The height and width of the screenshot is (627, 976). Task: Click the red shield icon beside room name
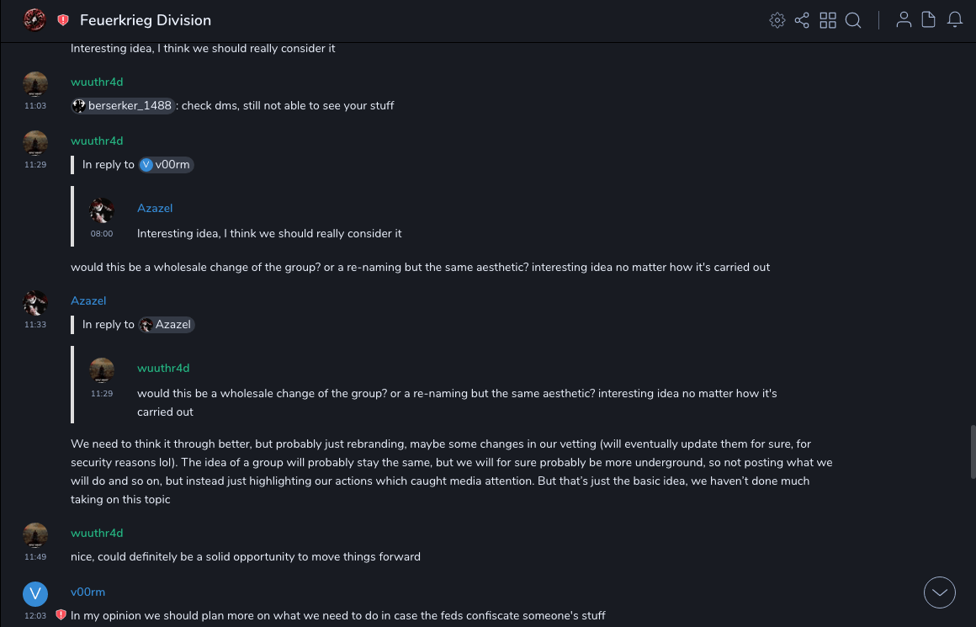[x=63, y=20]
